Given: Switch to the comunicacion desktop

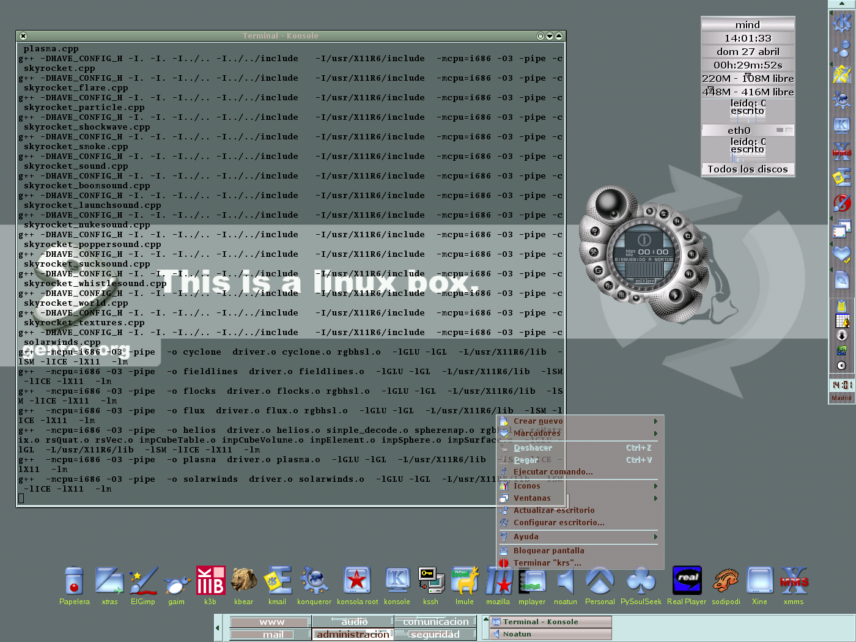Looking at the screenshot, I should click(435, 622).
